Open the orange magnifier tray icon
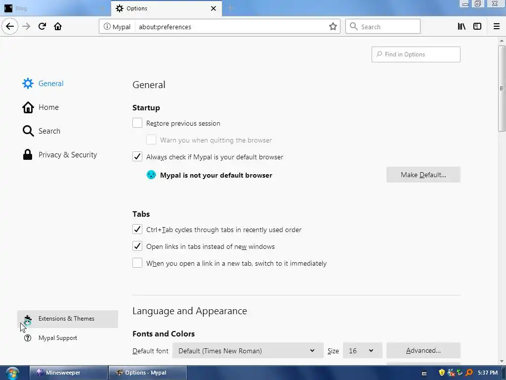Screen dimensions: 506x380 point(469,373)
